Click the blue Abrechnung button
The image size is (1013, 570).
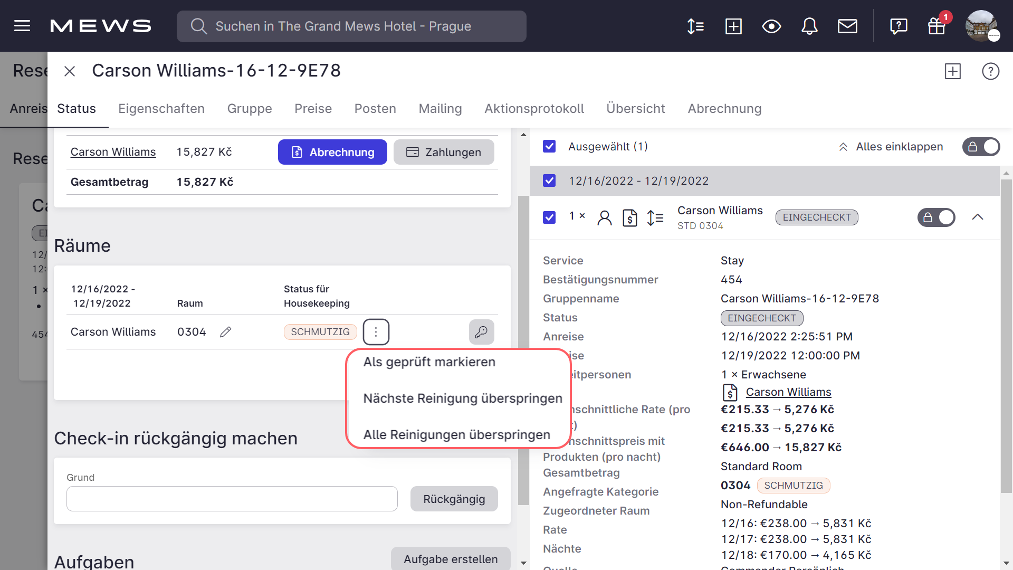click(332, 152)
